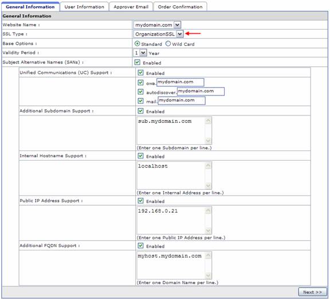
Task: Click internal hostname area scroll up arrow
Action: click(208, 166)
